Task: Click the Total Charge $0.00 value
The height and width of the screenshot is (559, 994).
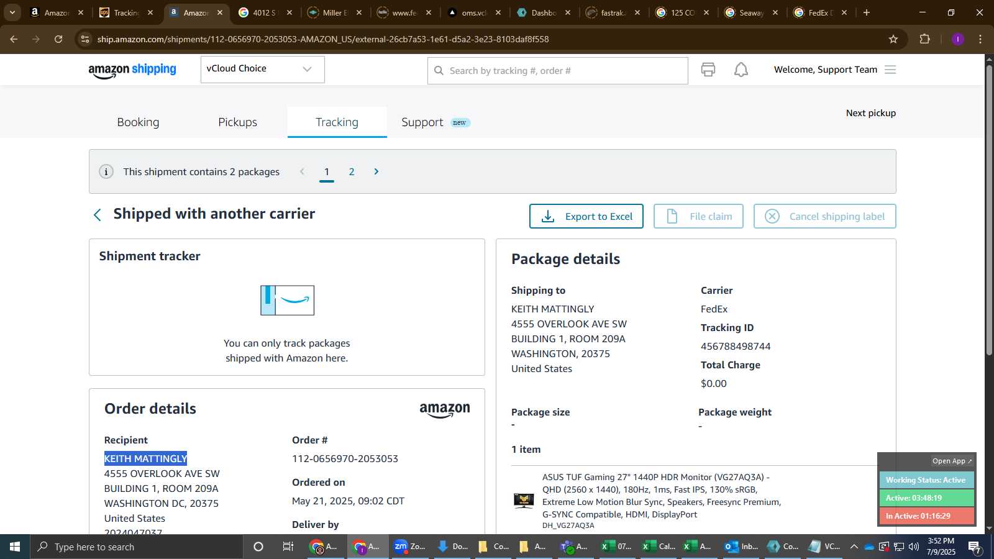Action: click(x=713, y=384)
